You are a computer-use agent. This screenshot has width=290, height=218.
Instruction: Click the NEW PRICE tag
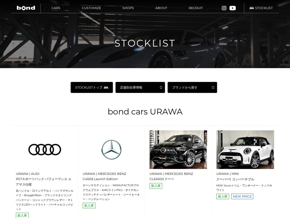(242, 196)
